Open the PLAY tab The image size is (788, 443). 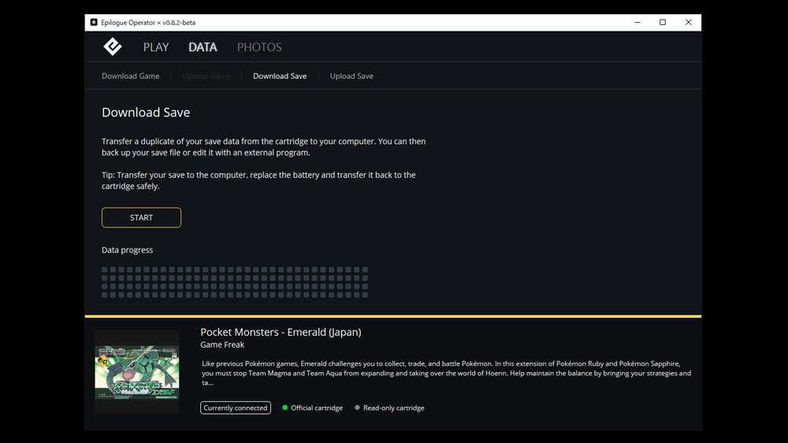coord(156,47)
